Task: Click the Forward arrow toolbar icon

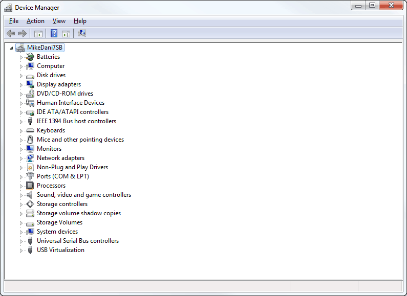Action: click(23, 33)
